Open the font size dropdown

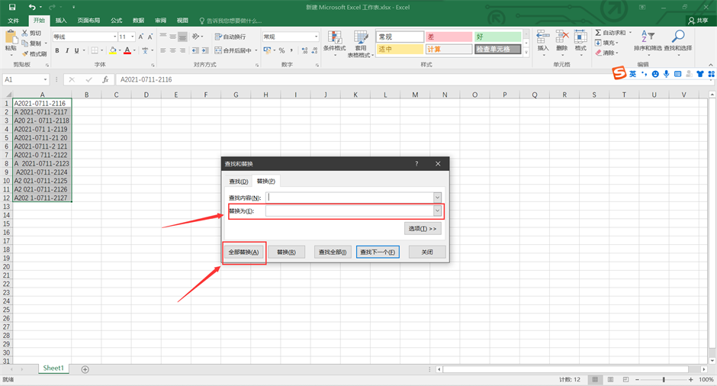pos(133,37)
